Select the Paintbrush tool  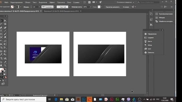tap(5, 34)
